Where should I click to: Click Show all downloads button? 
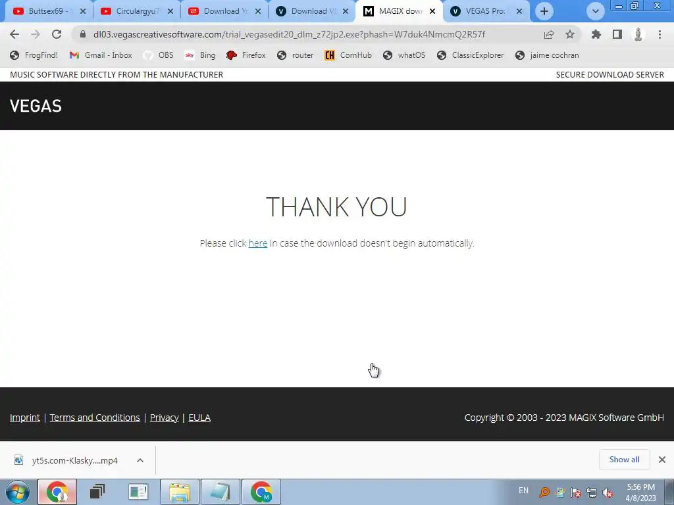tap(624, 460)
